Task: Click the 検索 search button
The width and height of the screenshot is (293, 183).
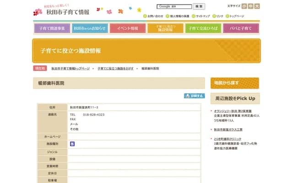Action: (x=199, y=7)
